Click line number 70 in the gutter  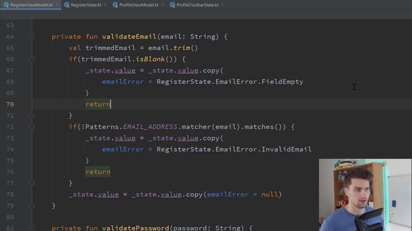coord(10,104)
